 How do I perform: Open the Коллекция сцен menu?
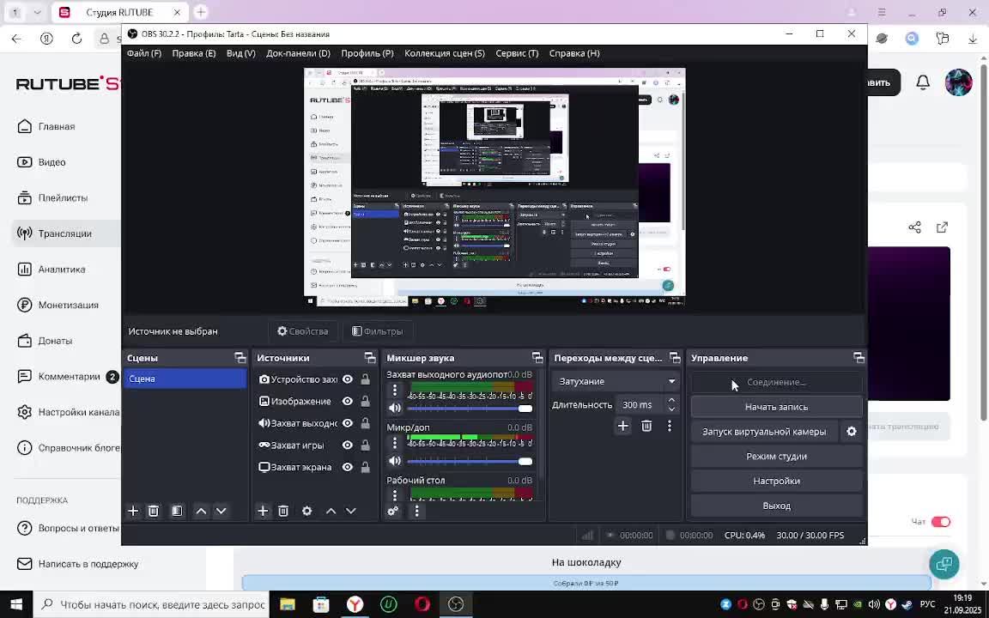tap(445, 53)
